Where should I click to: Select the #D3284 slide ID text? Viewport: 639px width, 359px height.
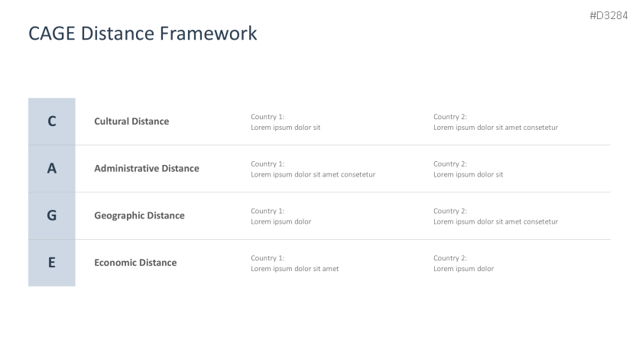(608, 15)
